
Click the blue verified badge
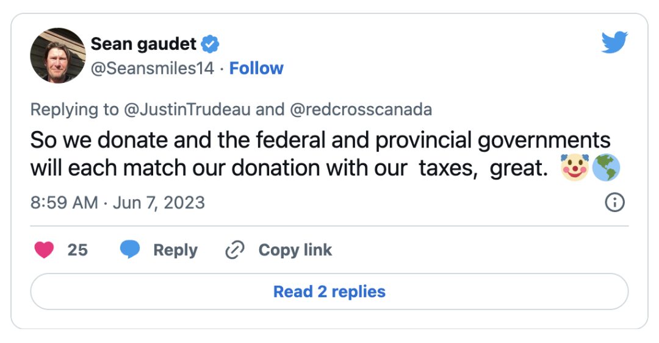[210, 44]
